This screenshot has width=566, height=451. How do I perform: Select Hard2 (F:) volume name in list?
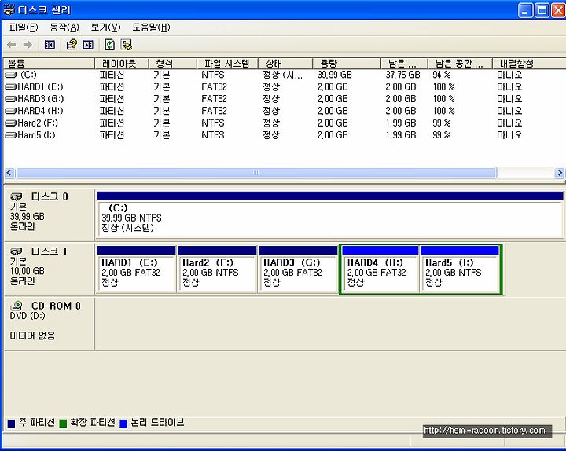pyautogui.click(x=38, y=123)
